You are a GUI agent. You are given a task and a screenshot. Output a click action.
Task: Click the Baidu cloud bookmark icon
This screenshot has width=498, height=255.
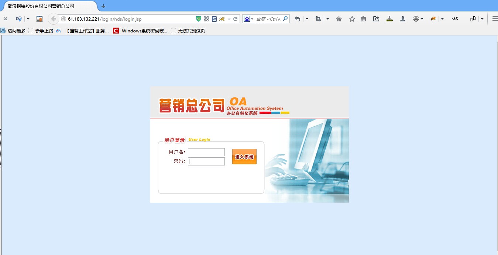coord(58,31)
